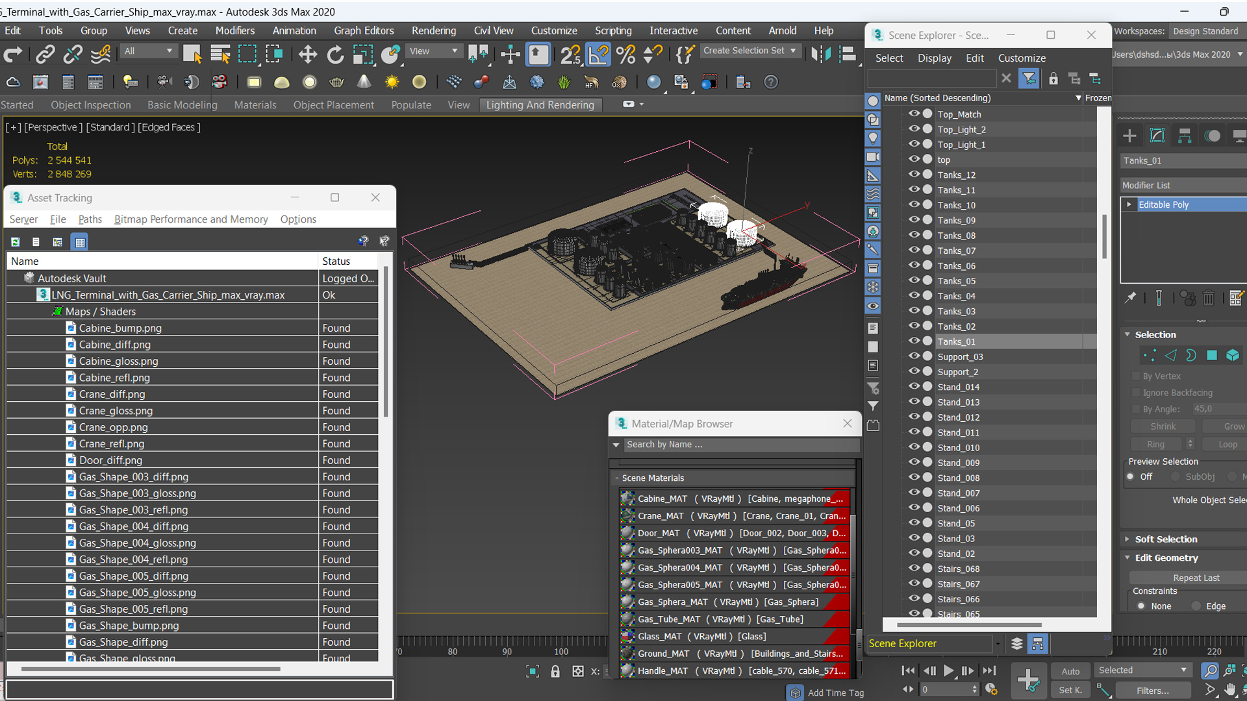The image size is (1247, 701).
Task: Open Create Selection Set dropdown
Action: coord(750,51)
